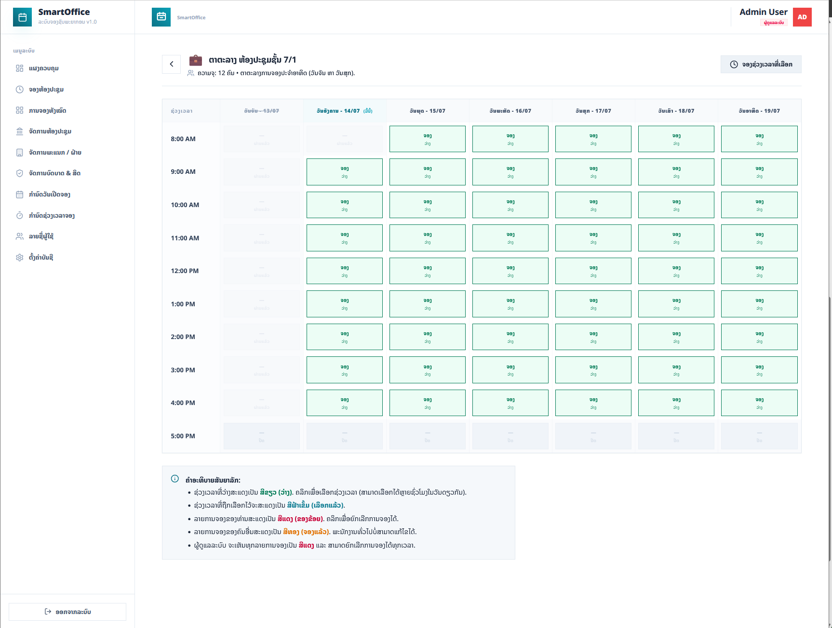Select the 4:00 PM slot on 16/07
832x628 pixels.
pyautogui.click(x=510, y=403)
